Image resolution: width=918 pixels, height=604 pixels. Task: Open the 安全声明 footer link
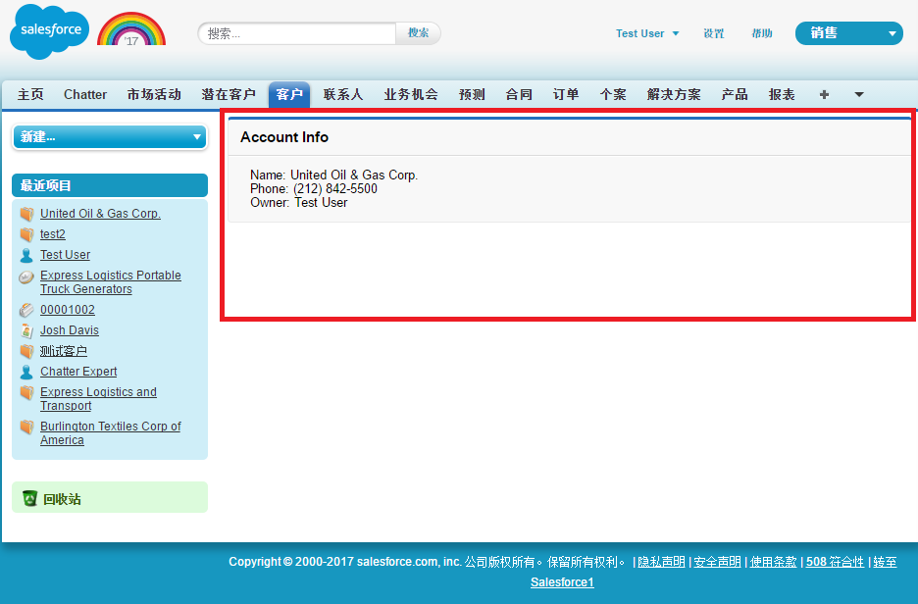click(717, 562)
